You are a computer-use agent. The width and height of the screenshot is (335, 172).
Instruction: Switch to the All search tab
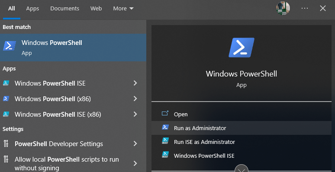pyautogui.click(x=12, y=9)
